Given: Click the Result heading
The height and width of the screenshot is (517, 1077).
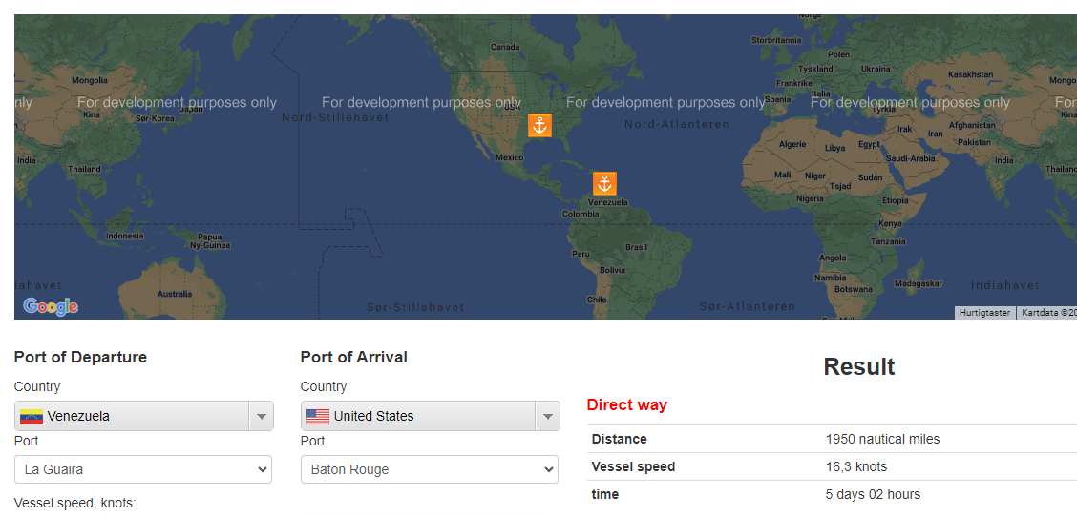Looking at the screenshot, I should tap(858, 367).
